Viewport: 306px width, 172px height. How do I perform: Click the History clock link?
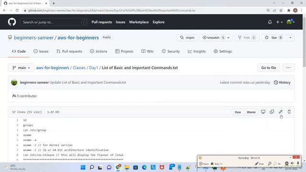point(282,83)
